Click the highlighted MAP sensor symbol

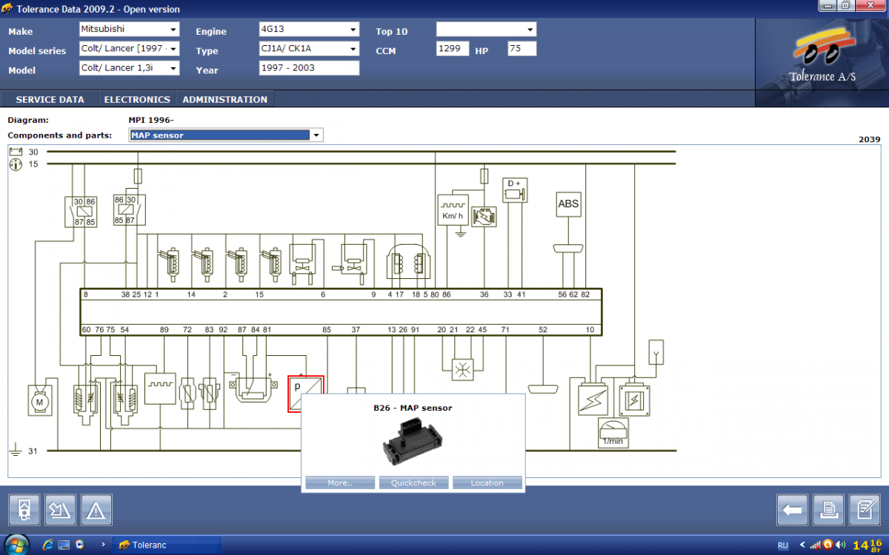(x=305, y=393)
